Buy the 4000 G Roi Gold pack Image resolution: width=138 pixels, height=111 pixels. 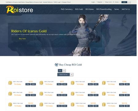pyautogui.click(x=122, y=106)
